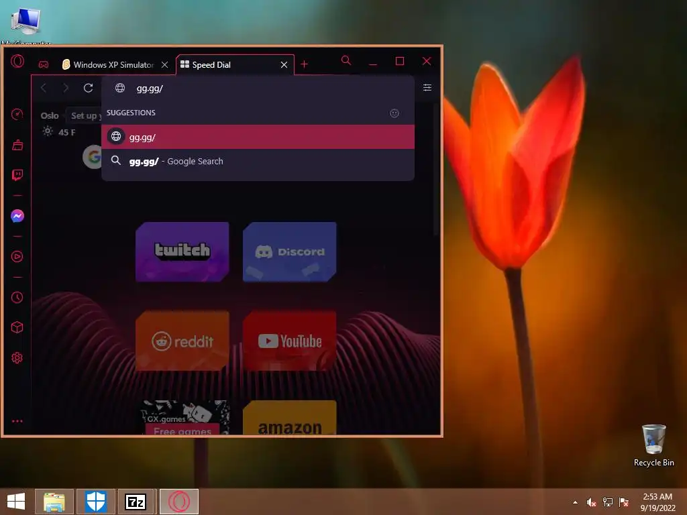Click the Set up button near Oslo
The image size is (687, 515).
(x=85, y=115)
